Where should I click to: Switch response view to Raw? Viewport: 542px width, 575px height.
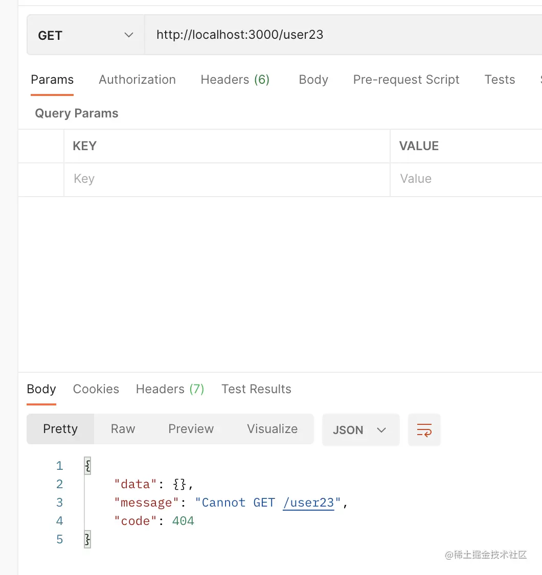click(x=123, y=429)
